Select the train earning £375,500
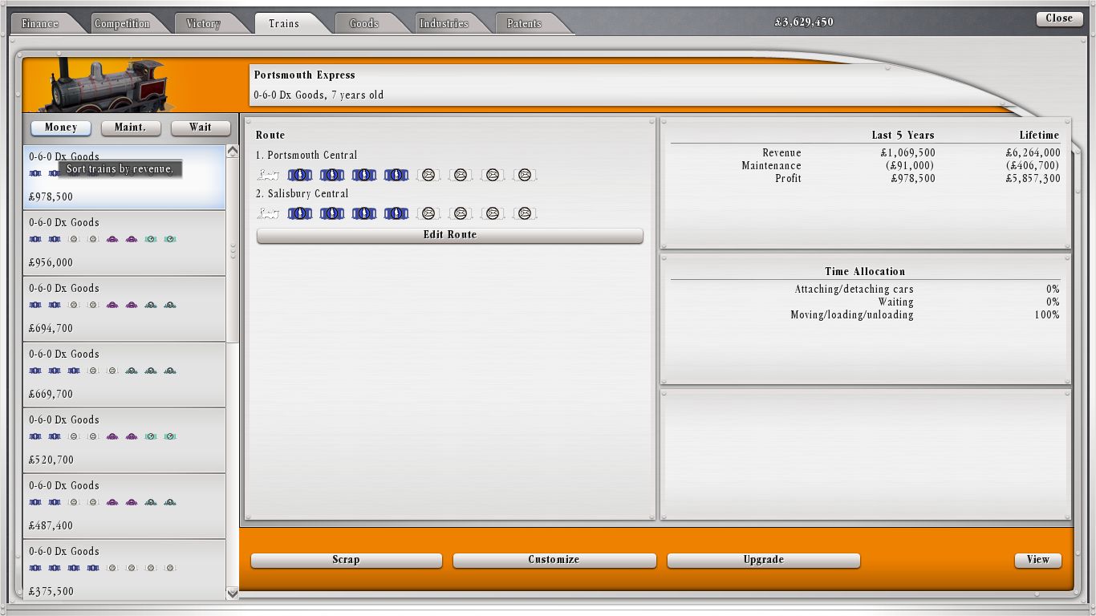The height and width of the screenshot is (616, 1096). [124, 569]
